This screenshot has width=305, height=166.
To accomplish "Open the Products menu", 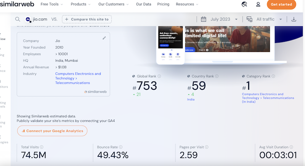I will (x=80, y=5).
